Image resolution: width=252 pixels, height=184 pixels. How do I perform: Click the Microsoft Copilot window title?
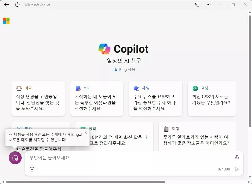pos(38,5)
